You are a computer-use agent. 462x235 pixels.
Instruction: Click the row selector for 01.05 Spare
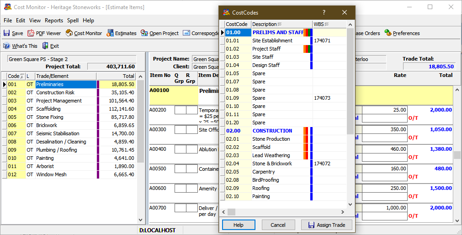223,73
